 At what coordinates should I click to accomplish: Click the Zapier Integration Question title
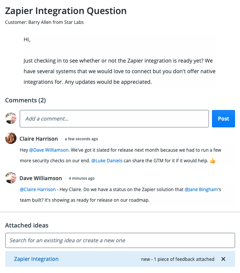[x=66, y=11]
